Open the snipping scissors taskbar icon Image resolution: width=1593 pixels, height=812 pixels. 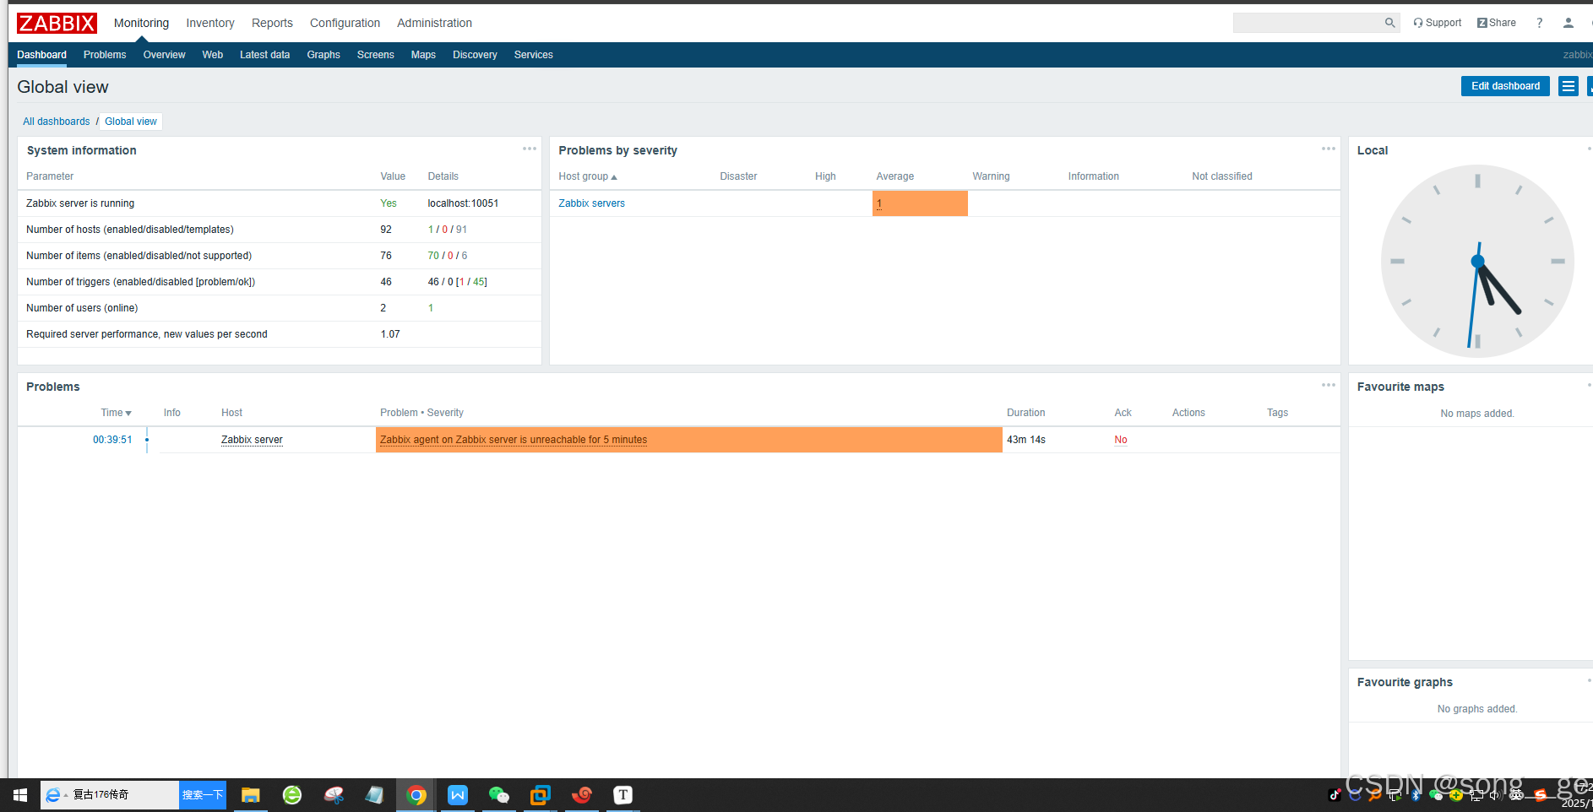(x=334, y=795)
